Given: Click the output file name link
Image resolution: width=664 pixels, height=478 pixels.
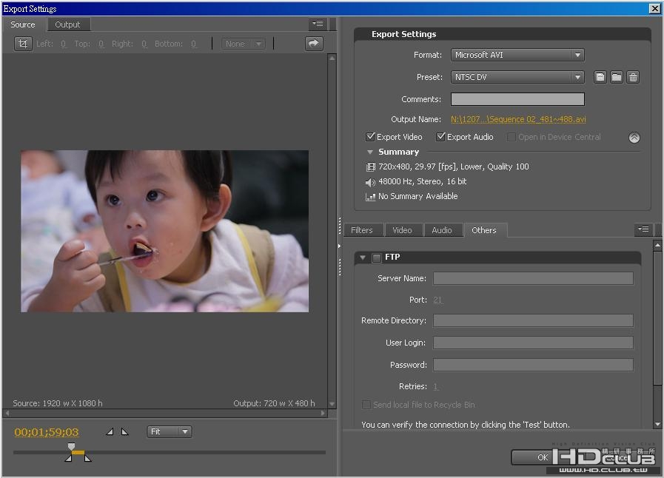Looking at the screenshot, I should point(518,119).
